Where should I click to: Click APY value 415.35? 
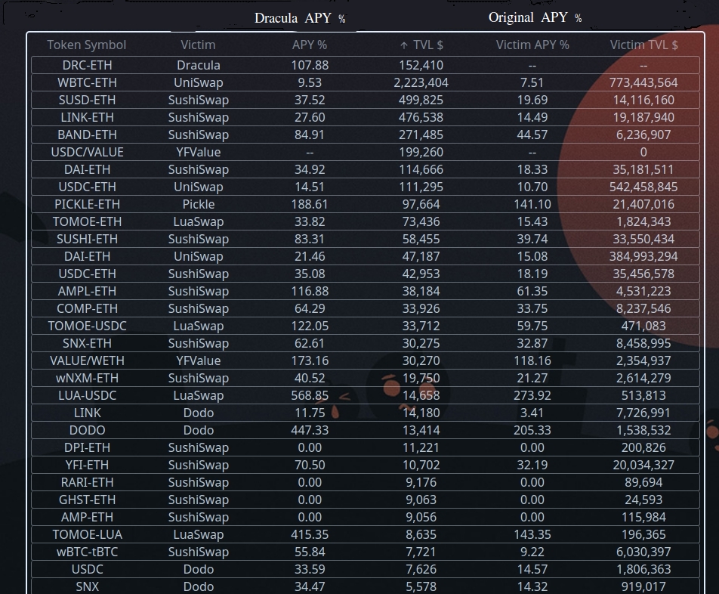coord(310,535)
